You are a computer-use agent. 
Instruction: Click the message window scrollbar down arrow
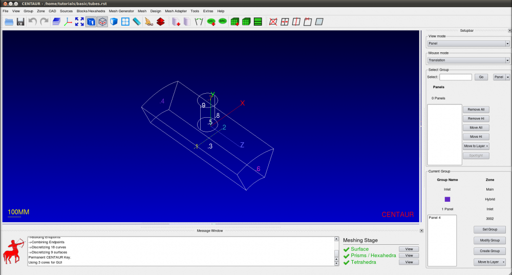(337, 264)
